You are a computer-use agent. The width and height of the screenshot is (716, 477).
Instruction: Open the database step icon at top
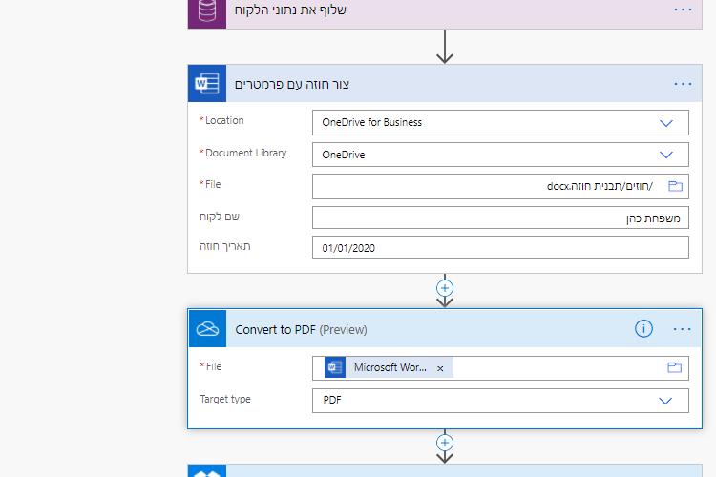(207, 12)
